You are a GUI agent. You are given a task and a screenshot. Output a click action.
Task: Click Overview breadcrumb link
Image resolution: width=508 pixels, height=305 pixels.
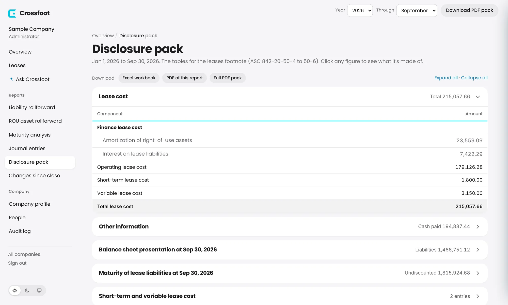pos(103,36)
